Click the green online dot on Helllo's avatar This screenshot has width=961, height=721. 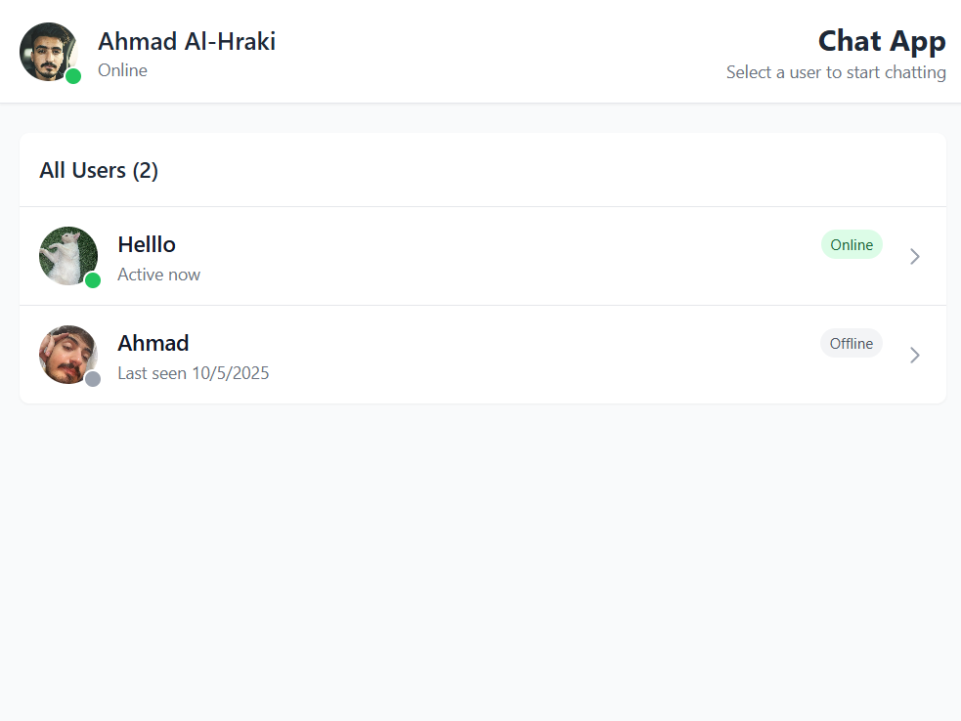tap(93, 280)
